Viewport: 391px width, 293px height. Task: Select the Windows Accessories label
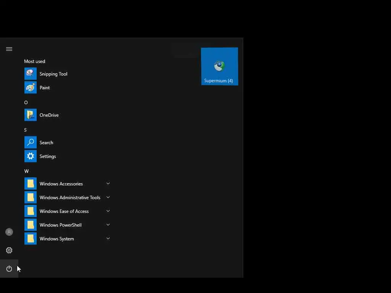tap(61, 184)
